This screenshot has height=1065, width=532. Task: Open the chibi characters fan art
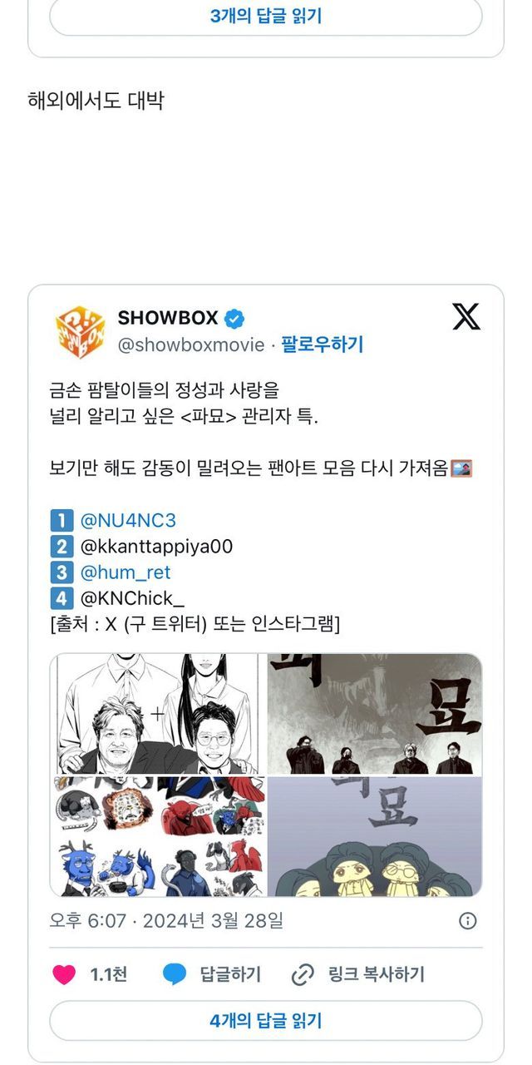tap(375, 836)
